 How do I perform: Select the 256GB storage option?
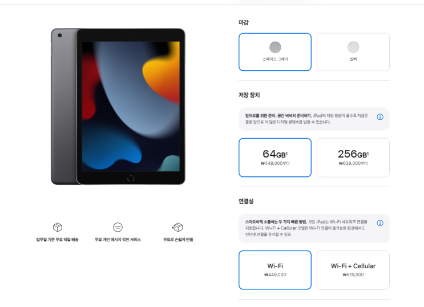click(x=353, y=157)
